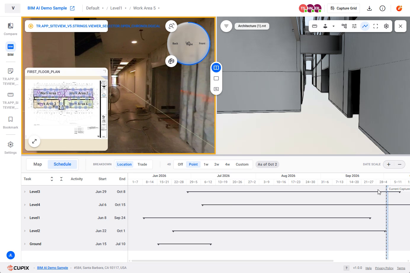Open the model tree hierarchy icon

[344, 26]
